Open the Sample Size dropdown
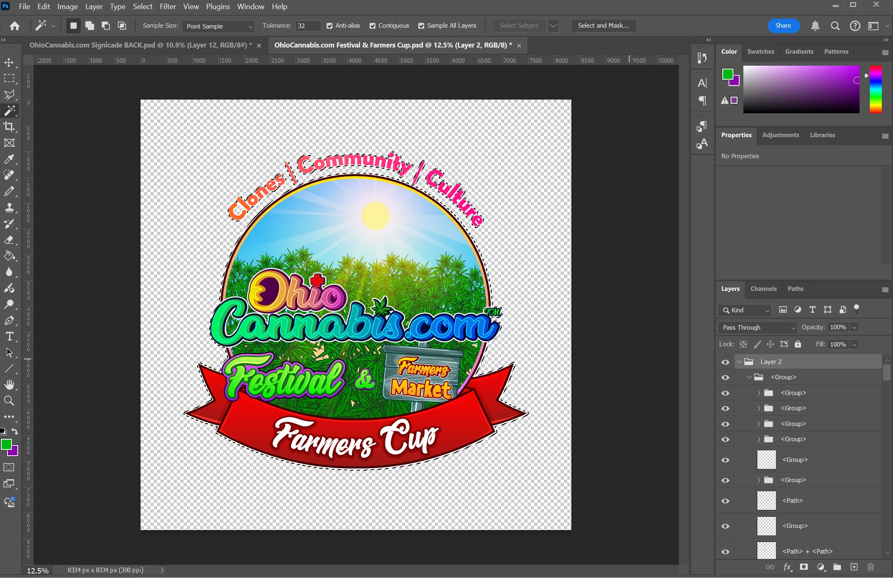Image resolution: width=893 pixels, height=578 pixels. tap(218, 26)
